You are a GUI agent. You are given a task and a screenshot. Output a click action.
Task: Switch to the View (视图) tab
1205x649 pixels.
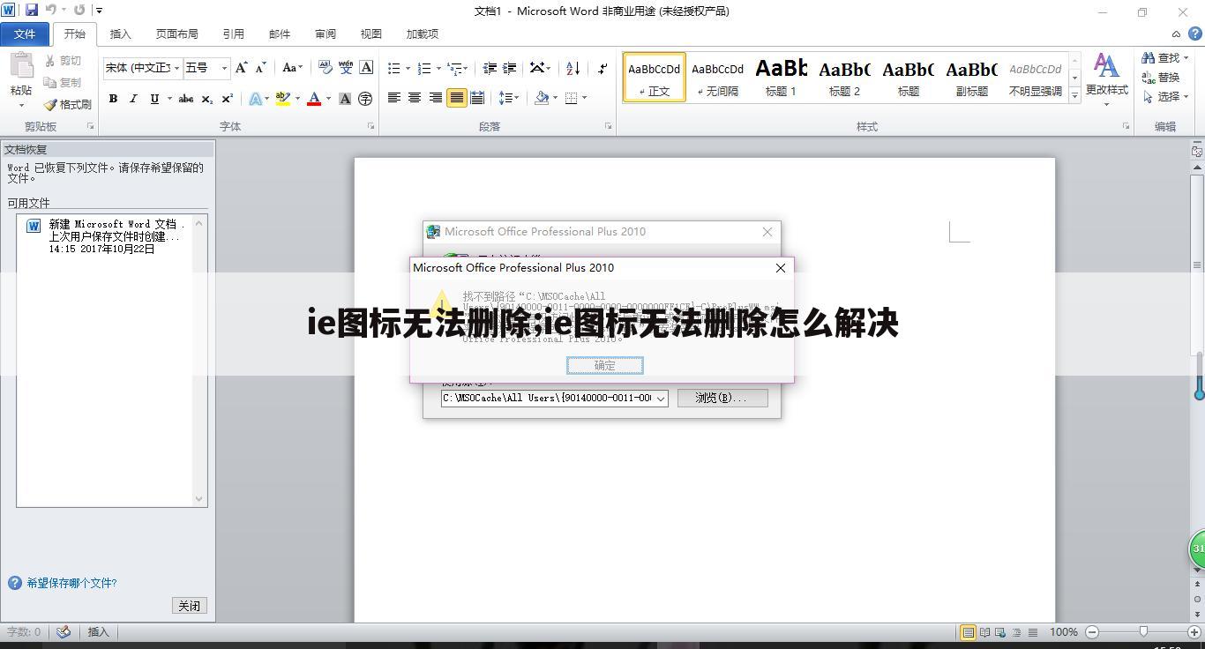point(370,34)
